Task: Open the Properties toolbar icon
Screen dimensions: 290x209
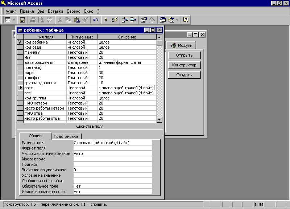Action: [x=144, y=20]
